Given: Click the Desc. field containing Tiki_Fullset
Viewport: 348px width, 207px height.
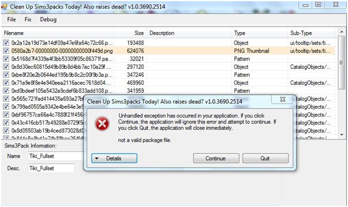Looking at the screenshot, I should coord(51,168).
